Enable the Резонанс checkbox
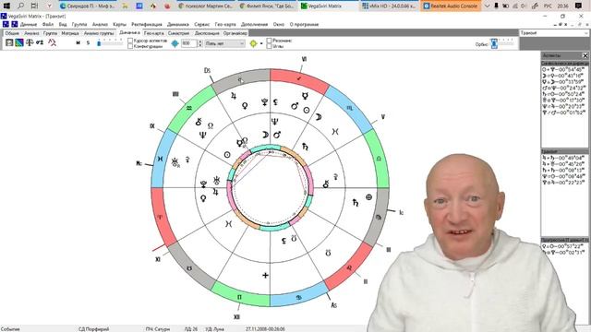The width and height of the screenshot is (591, 332). (269, 41)
